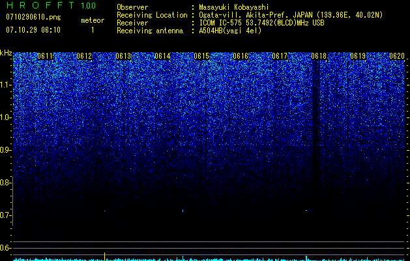Click the 1.0 kHz axis label

click(5, 117)
